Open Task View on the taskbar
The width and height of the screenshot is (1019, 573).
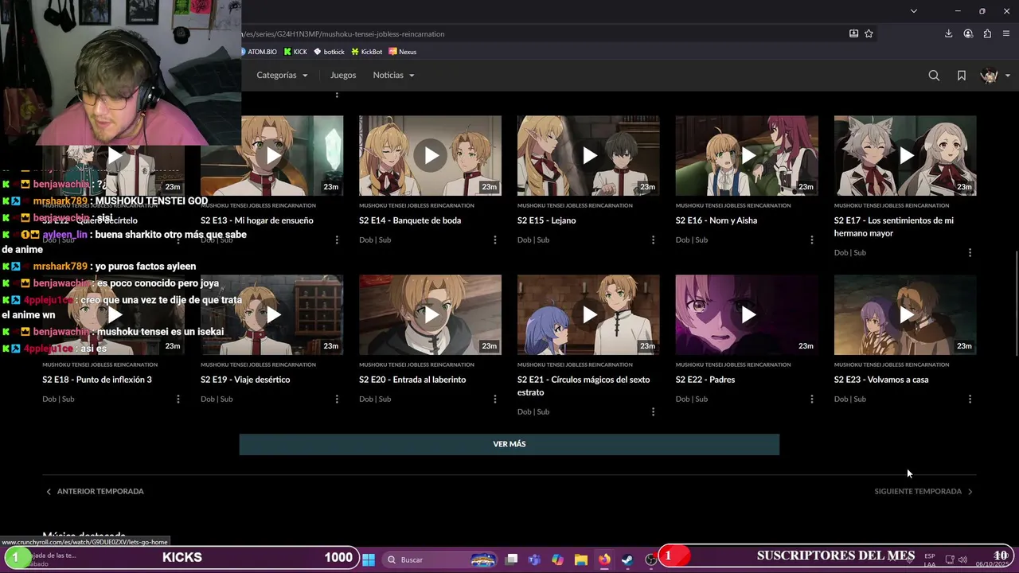[512, 559]
